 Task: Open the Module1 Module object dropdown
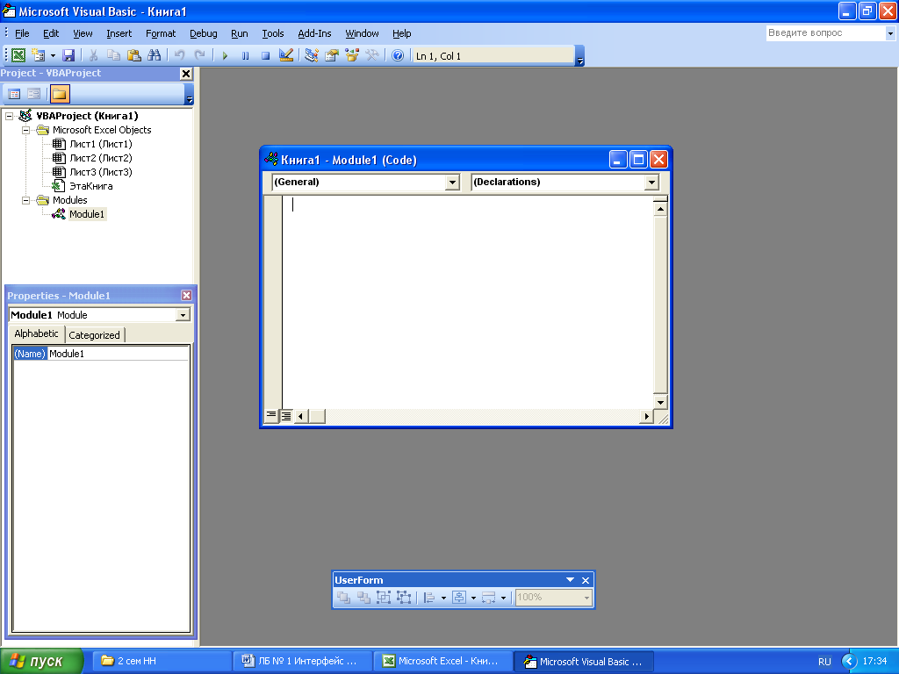click(x=183, y=315)
